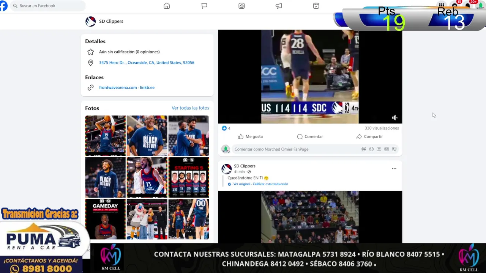This screenshot has width=486, height=273.
Task: Open the GIF picker in comment box
Action: 387,149
